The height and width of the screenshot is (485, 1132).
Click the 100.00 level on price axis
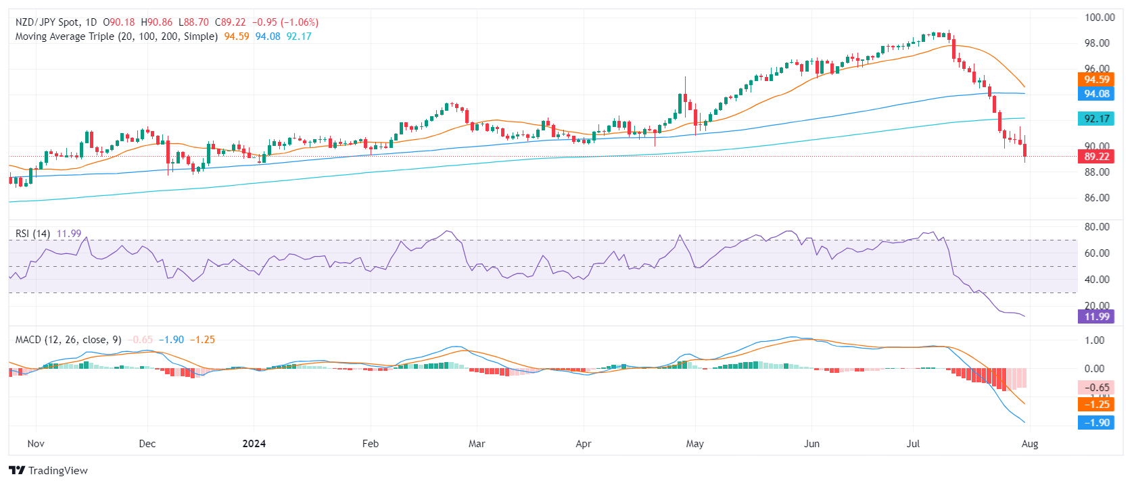click(x=1100, y=18)
